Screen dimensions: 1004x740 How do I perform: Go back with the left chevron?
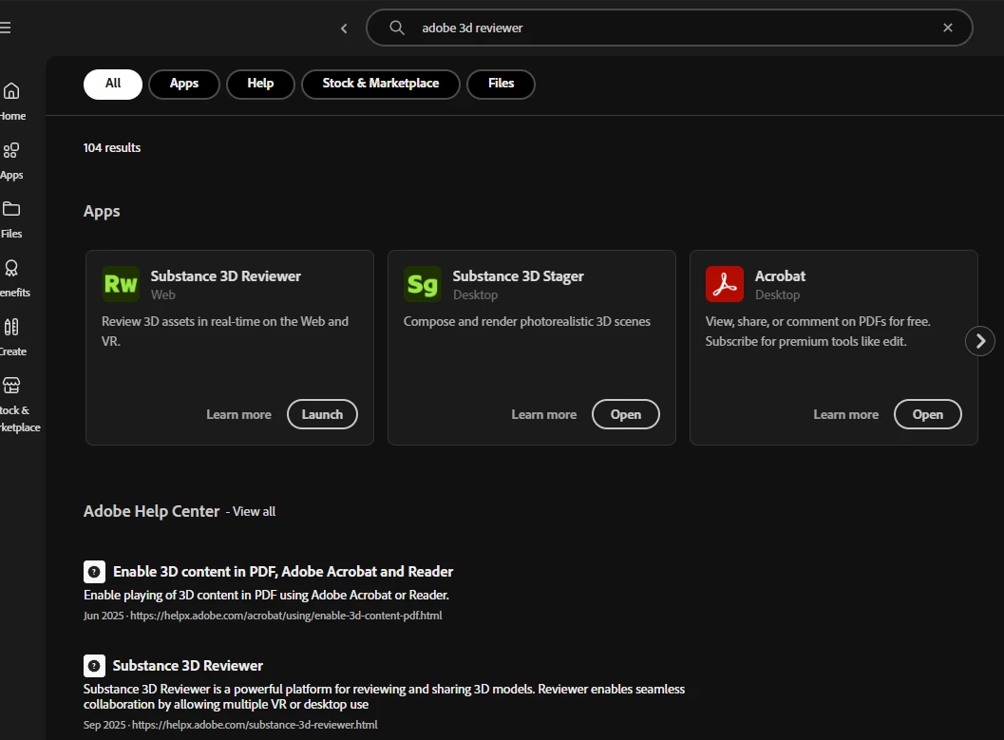coord(344,28)
